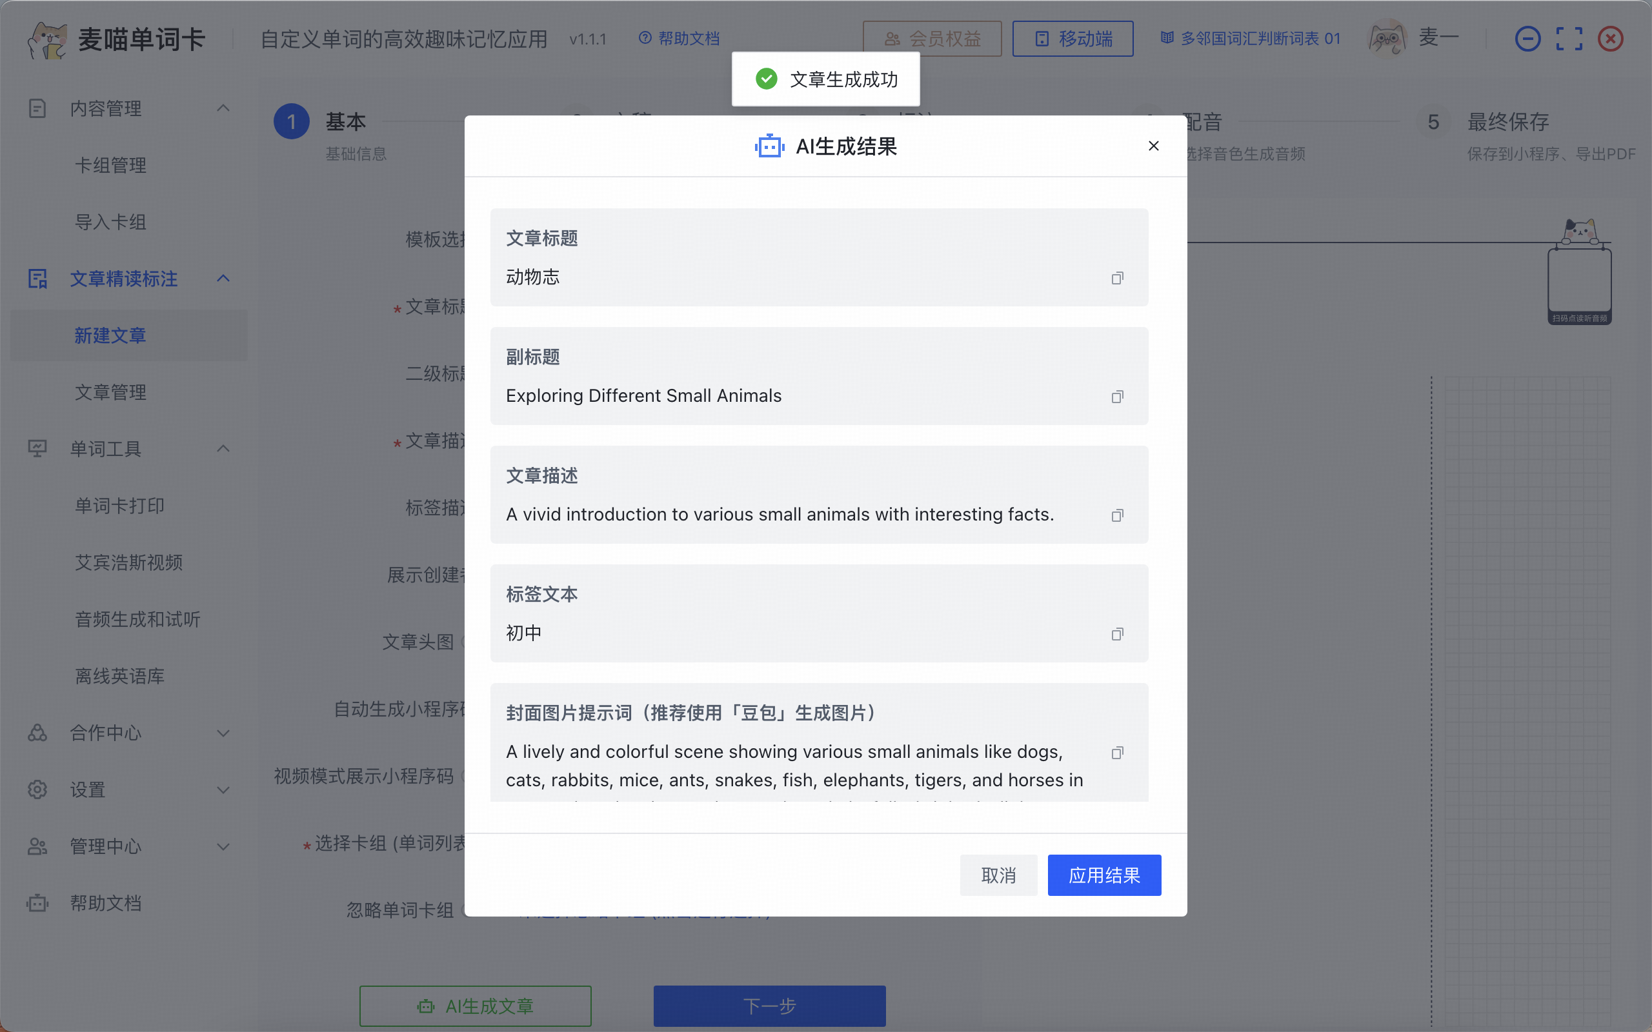Copy the 初中 tag text
The image size is (1652, 1032).
[x=1117, y=634]
